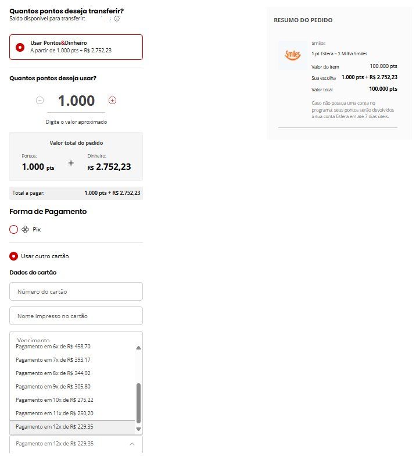Increase points with the plus icon
Screen dimensions: 416x460
tap(112, 101)
